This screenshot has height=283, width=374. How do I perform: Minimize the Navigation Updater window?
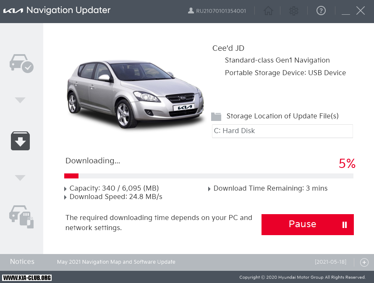coord(345,11)
